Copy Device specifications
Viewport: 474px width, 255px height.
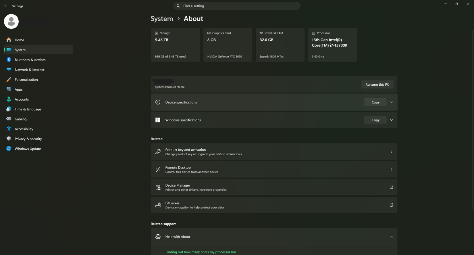(x=375, y=102)
